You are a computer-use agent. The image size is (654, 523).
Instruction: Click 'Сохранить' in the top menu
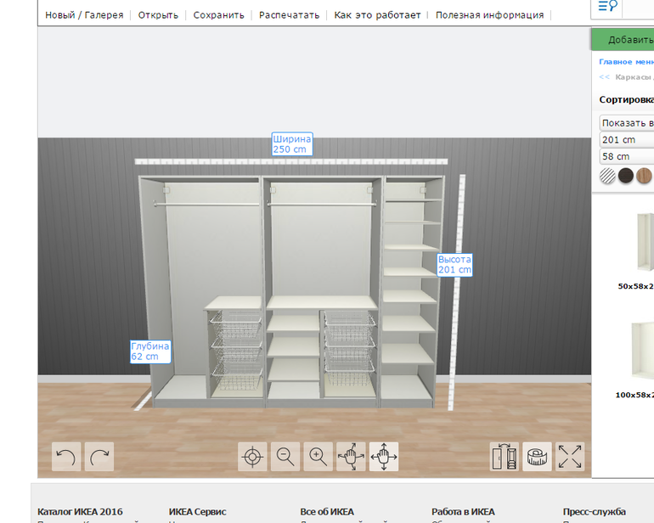point(218,15)
